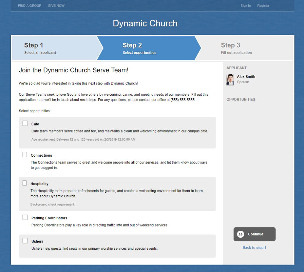Click the Spouse label under Alex Smith
304x272 pixels.
pos(243,82)
